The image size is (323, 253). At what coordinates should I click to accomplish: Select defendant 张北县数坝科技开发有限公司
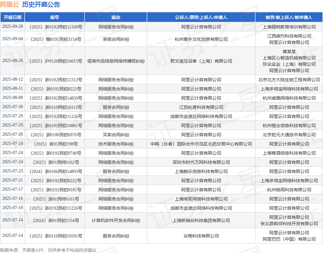[x=289, y=224]
